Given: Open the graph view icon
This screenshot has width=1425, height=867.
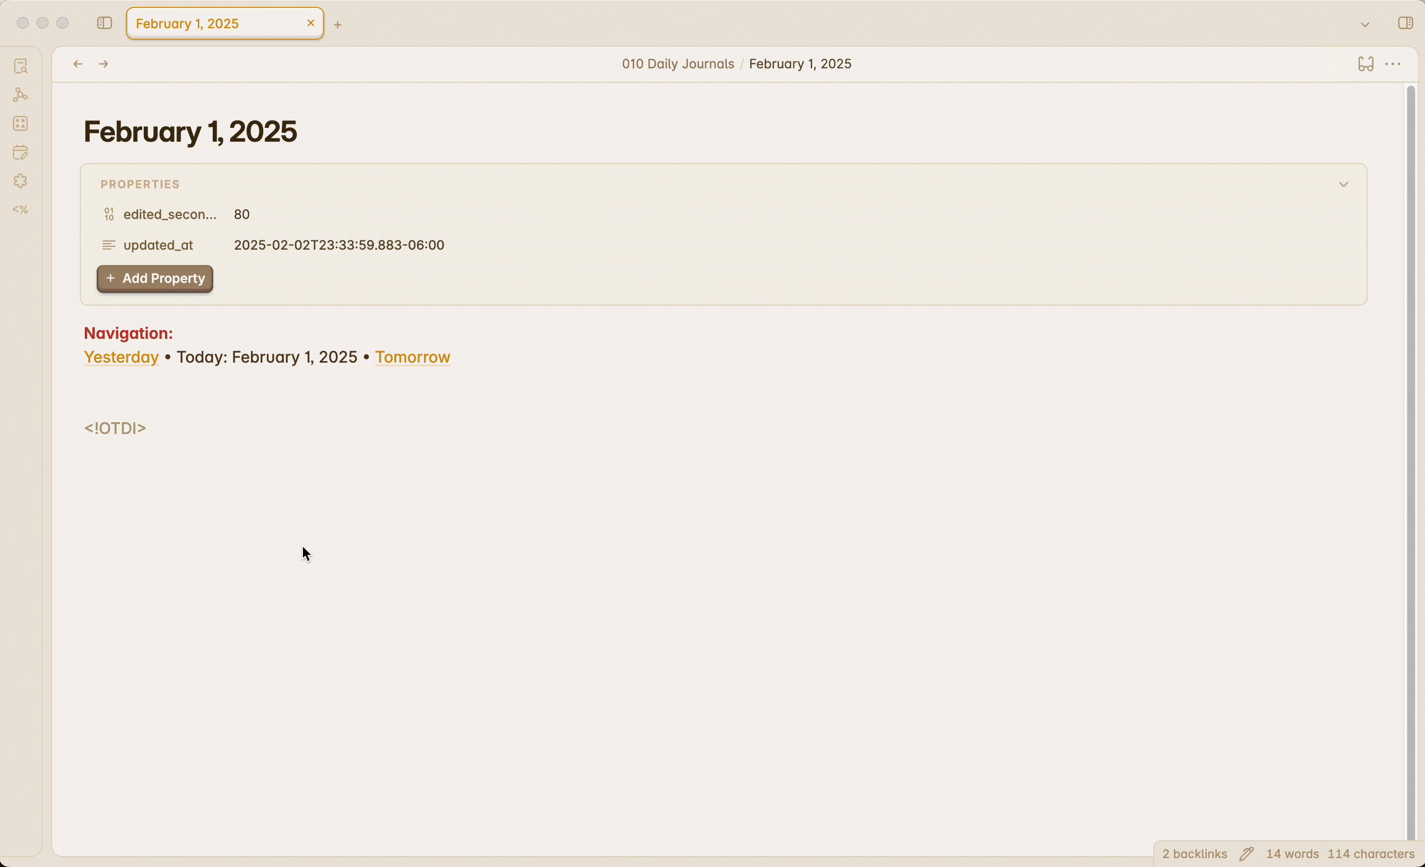Looking at the screenshot, I should click(21, 95).
